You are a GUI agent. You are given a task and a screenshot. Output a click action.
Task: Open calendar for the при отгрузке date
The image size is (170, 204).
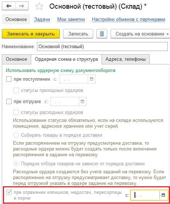(82, 101)
